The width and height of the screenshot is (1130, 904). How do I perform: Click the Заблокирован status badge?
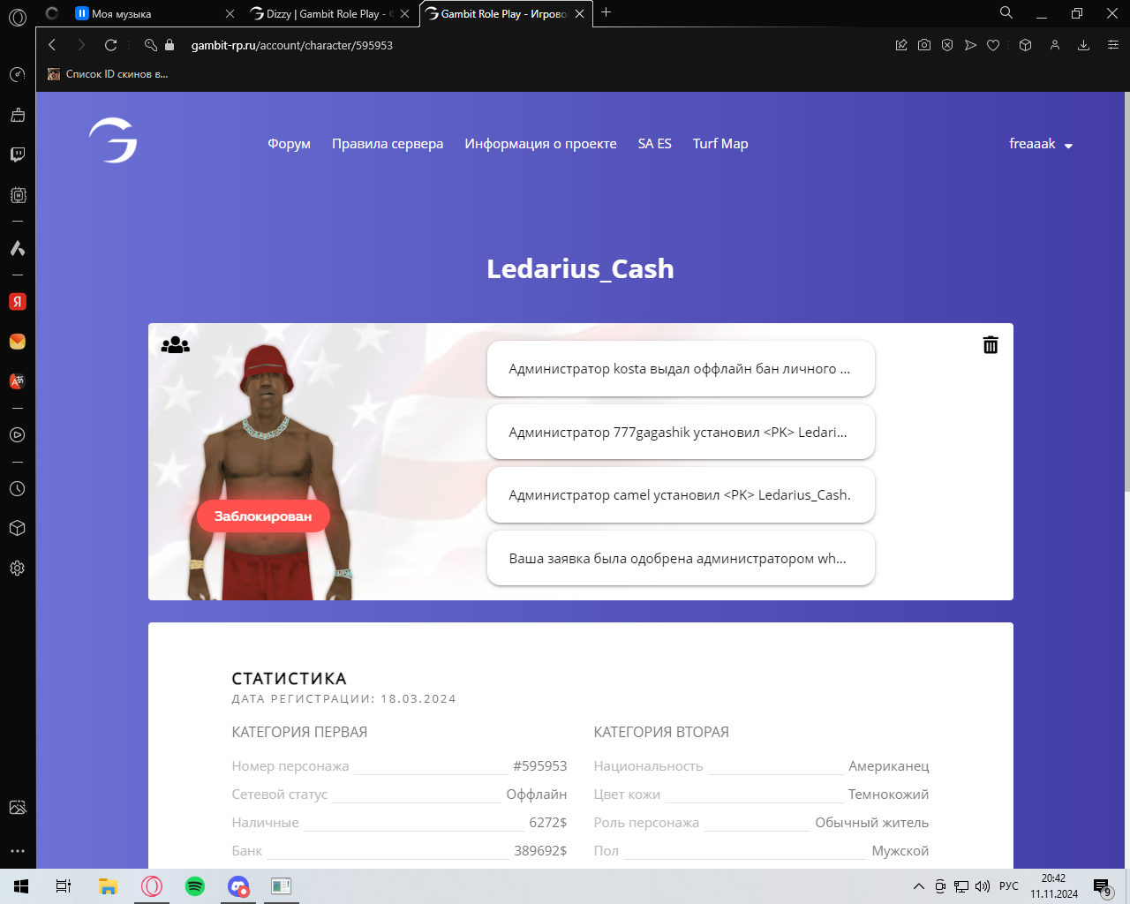(x=263, y=516)
